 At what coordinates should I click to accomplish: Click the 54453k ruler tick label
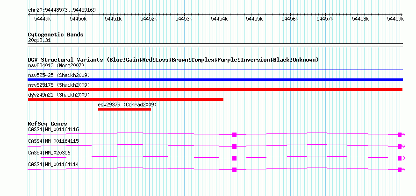184,19
